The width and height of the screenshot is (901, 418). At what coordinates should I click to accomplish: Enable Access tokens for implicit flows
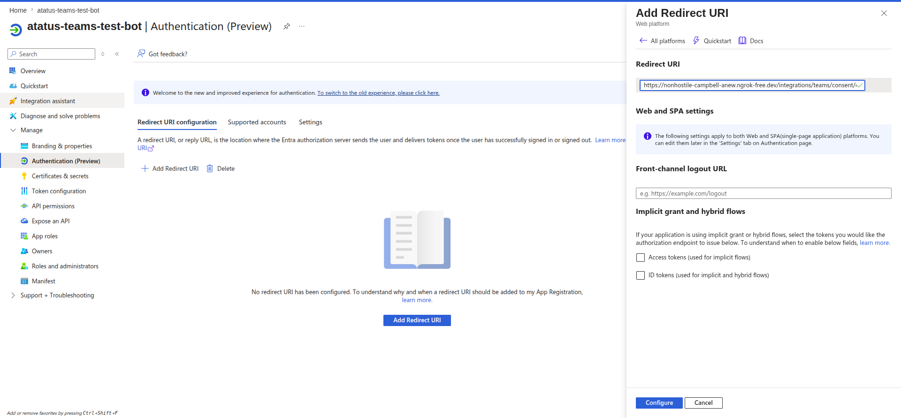point(641,258)
